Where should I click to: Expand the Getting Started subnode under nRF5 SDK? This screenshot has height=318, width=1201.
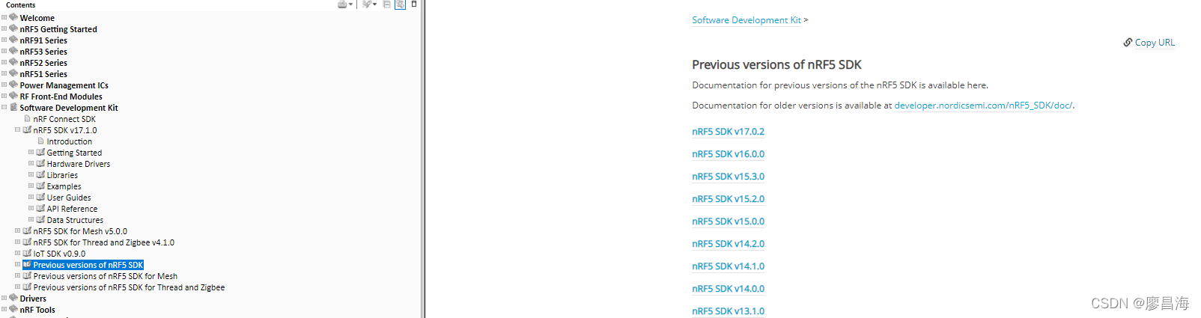tap(31, 152)
